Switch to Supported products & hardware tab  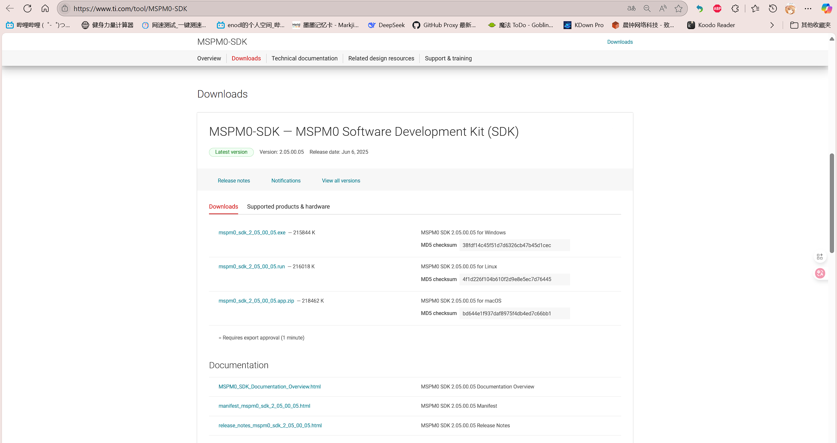pyautogui.click(x=288, y=207)
